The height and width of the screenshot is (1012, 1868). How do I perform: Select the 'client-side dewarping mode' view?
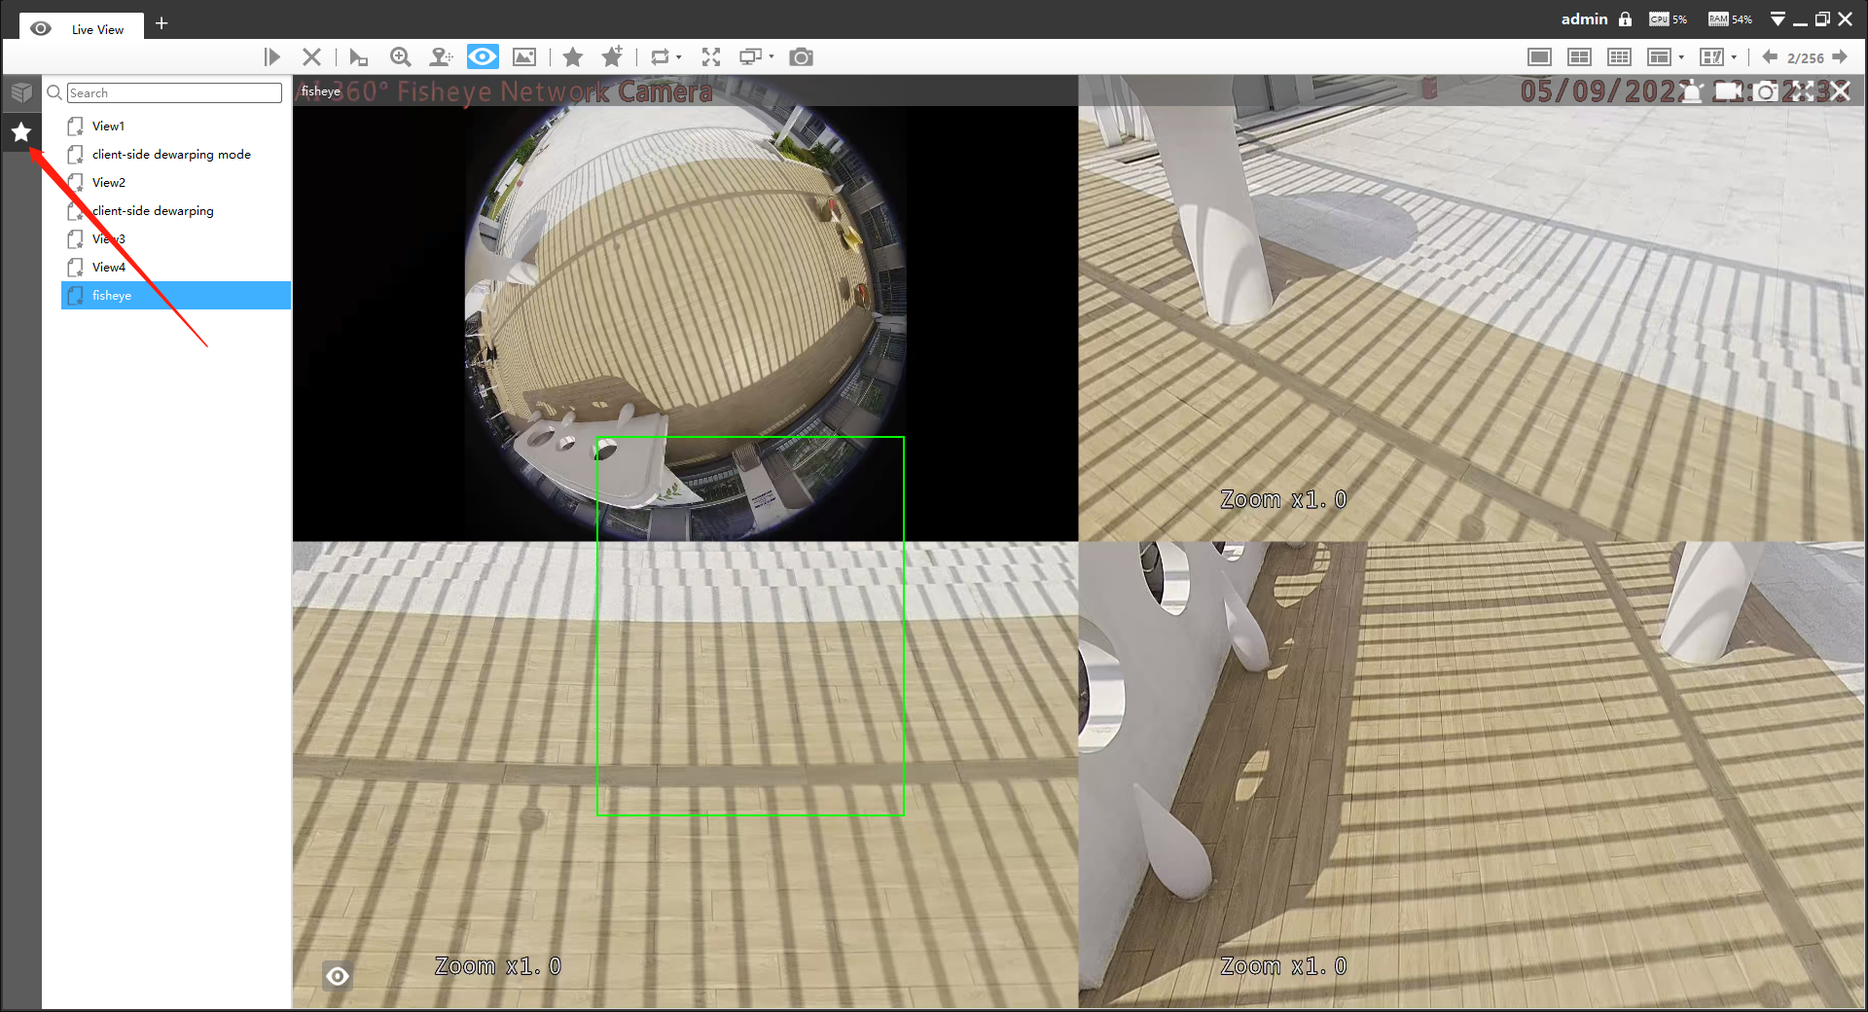[171, 155]
